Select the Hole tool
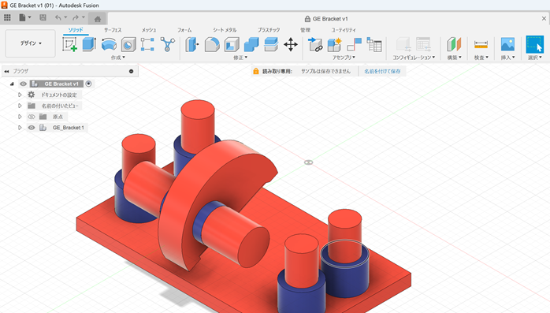This screenshot has height=313, width=550. pyautogui.click(x=128, y=45)
